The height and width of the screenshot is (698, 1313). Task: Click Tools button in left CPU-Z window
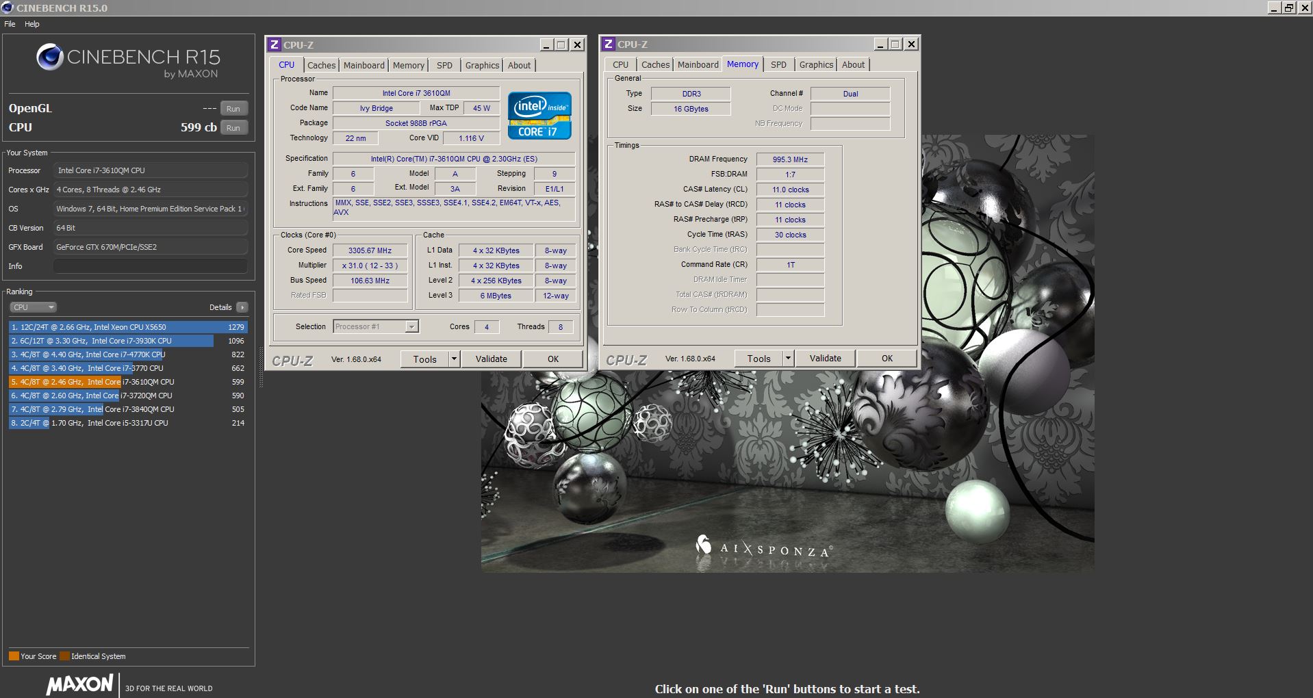click(424, 359)
